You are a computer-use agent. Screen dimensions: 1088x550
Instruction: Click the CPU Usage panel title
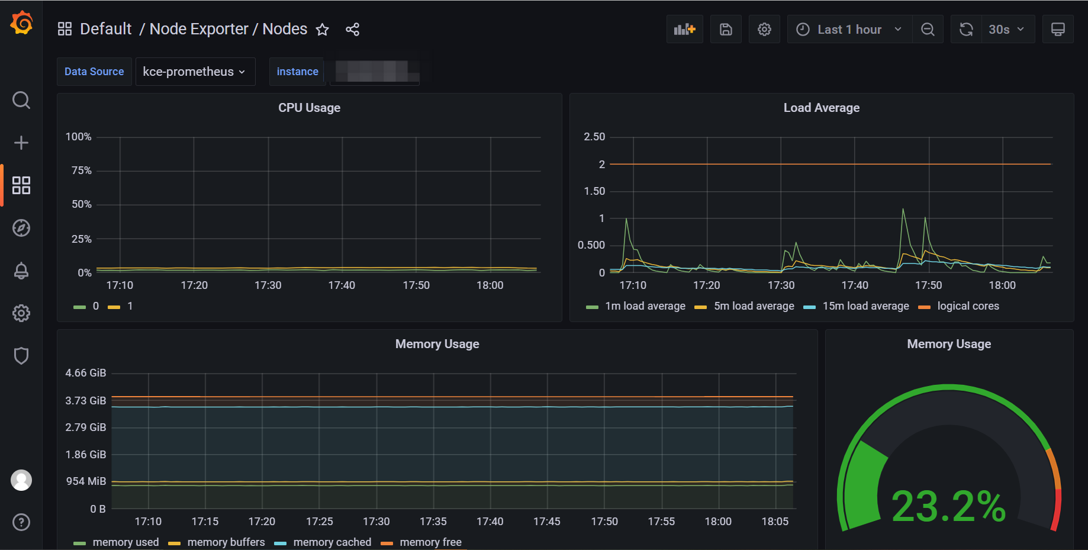coord(309,108)
